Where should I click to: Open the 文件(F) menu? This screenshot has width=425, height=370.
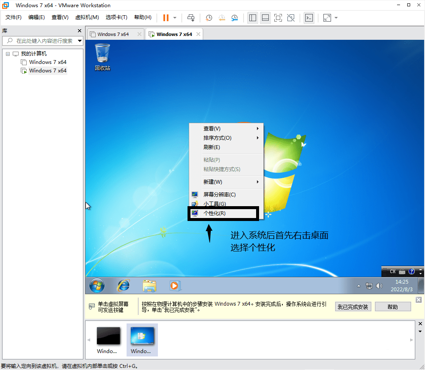[x=13, y=17]
